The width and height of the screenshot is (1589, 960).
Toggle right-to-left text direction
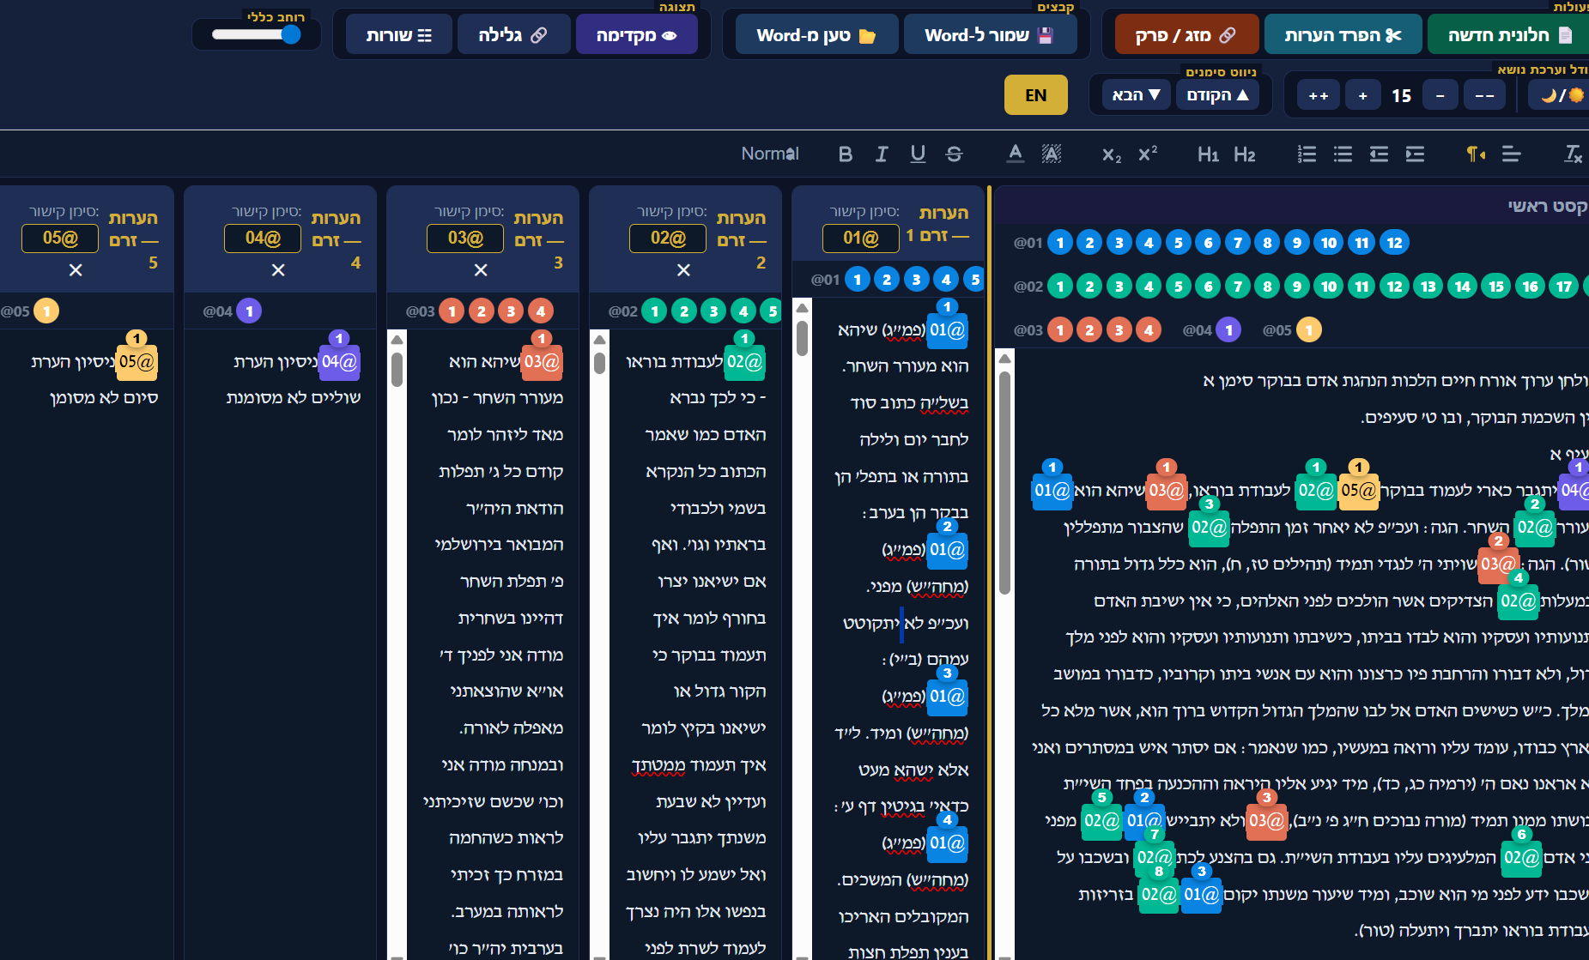pyautogui.click(x=1475, y=154)
